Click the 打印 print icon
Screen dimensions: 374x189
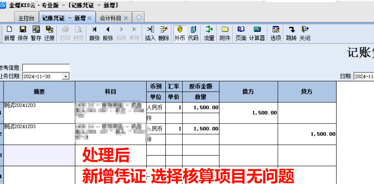[65, 33]
